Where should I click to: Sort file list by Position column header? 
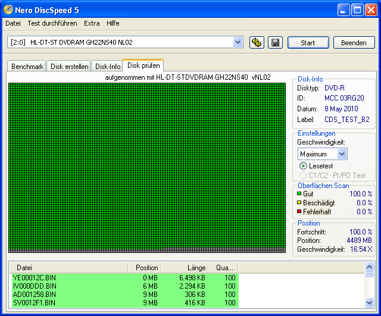(144, 268)
